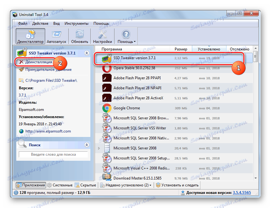Select the Microsoft SQL Server 2008 Setup icon
Image resolution: width=271 pixels, height=208 pixels.
[x=107, y=158]
